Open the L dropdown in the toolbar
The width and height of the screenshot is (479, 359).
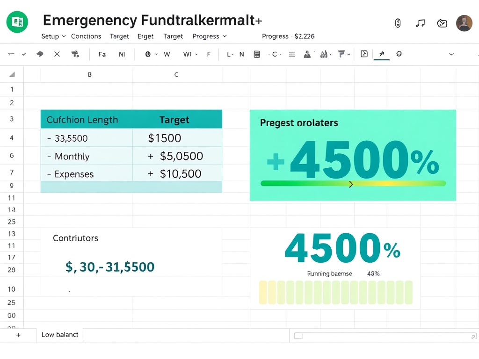click(230, 54)
